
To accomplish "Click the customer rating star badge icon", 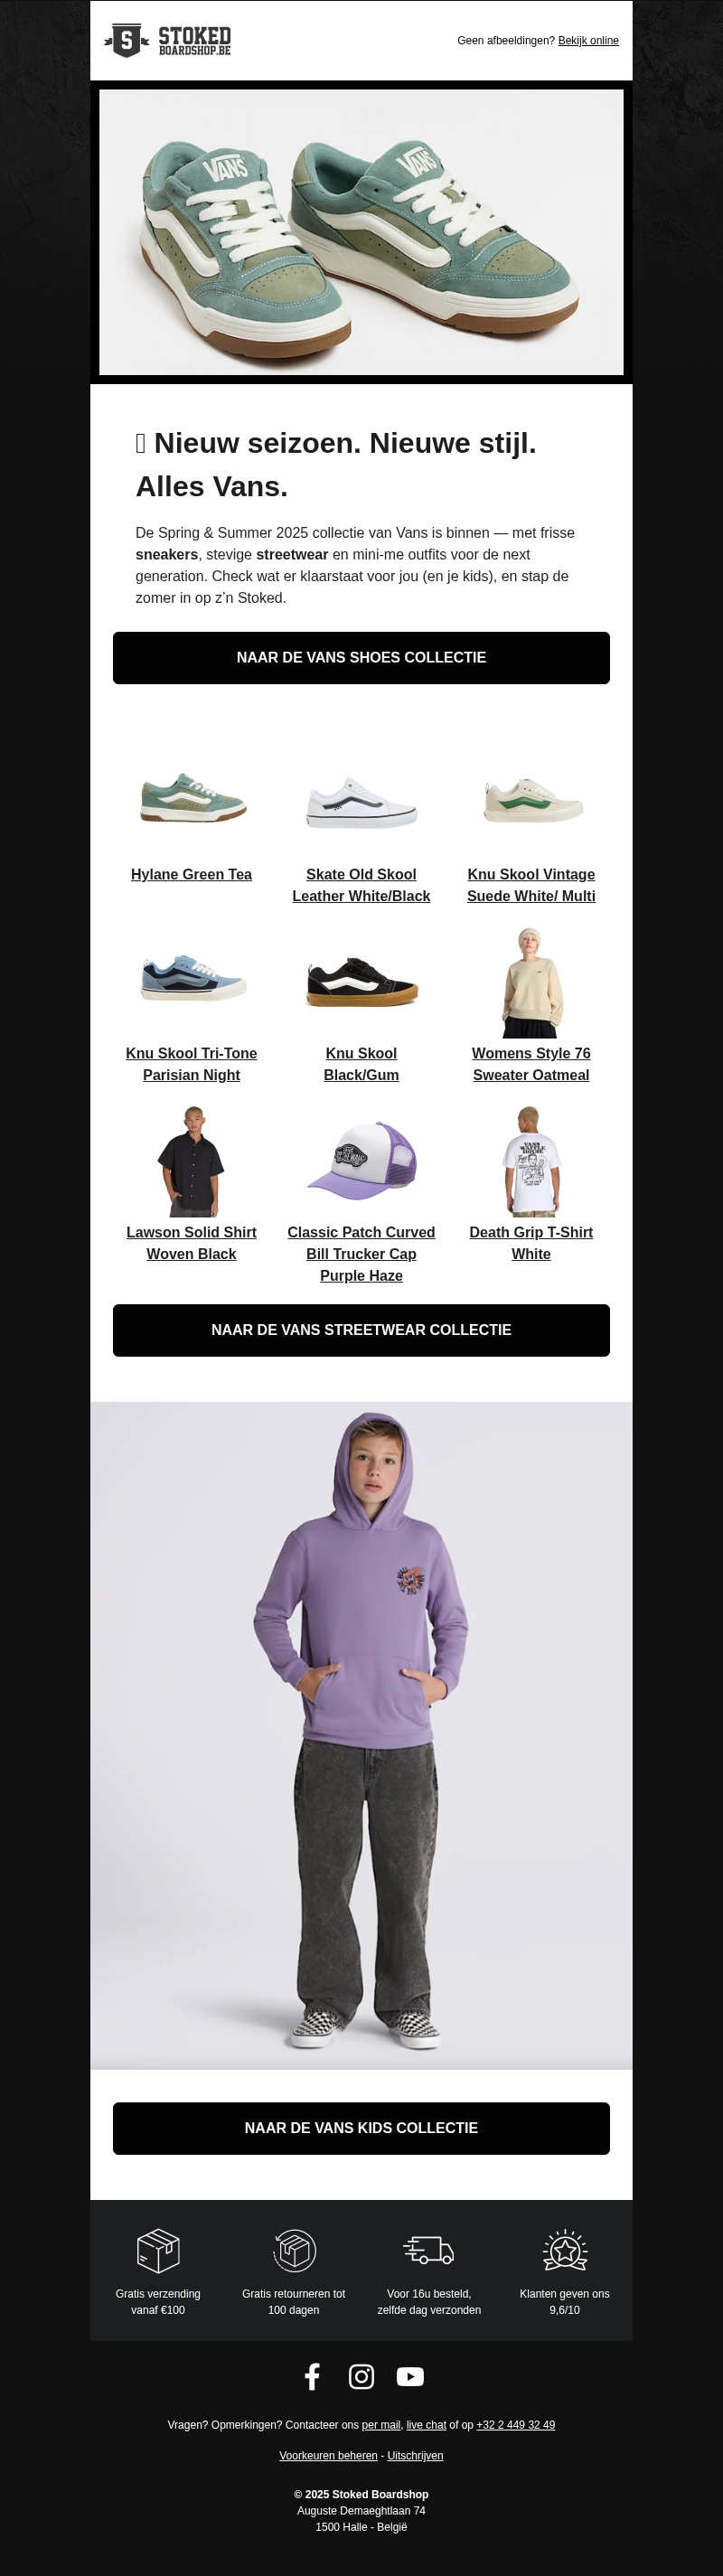I will point(565,2251).
